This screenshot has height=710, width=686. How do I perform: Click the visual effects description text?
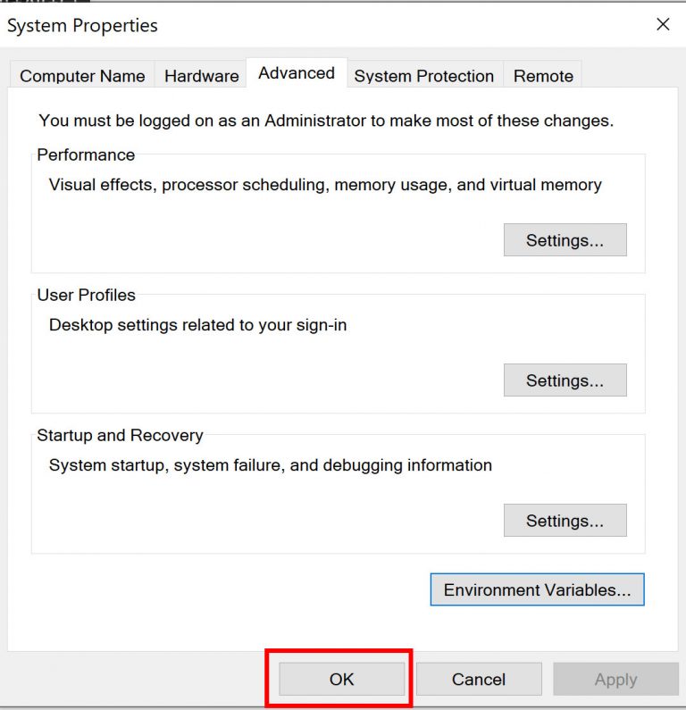click(x=325, y=186)
